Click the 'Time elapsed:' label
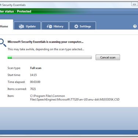Image resolution: width=138 pixels, height=138 pixels. point(16,82)
